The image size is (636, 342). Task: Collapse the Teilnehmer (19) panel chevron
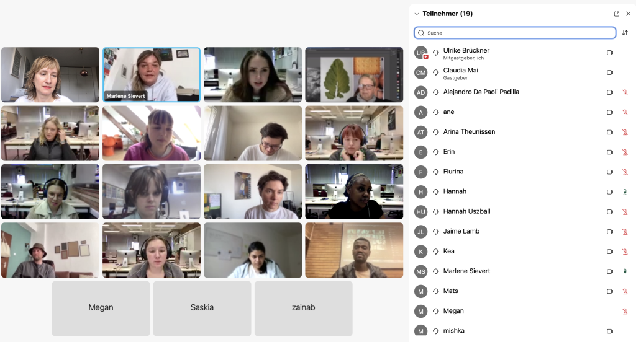pyautogui.click(x=417, y=14)
